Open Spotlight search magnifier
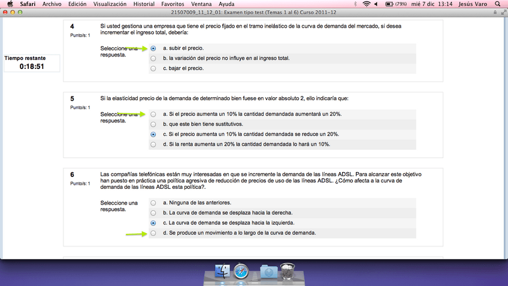Viewport: 508px width, 286px height. [498, 4]
